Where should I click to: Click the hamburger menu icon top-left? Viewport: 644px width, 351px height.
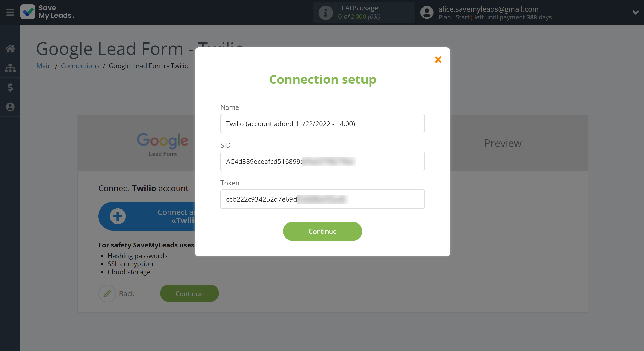[10, 12]
